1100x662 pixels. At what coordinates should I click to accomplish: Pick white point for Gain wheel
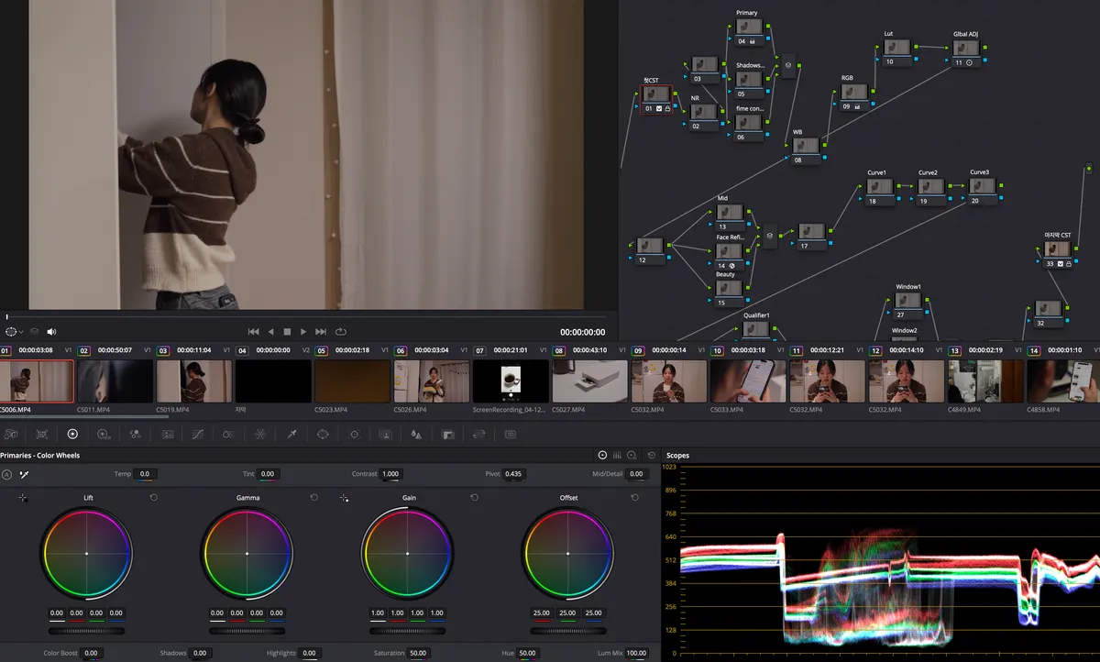pos(344,498)
